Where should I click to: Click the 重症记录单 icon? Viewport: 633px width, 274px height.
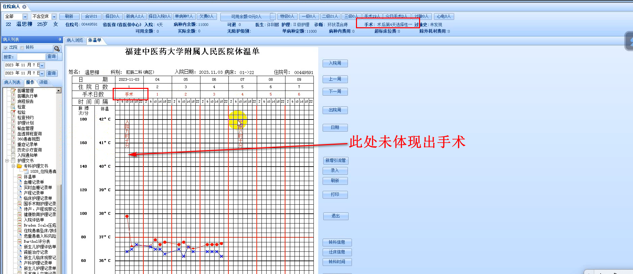click(x=13, y=144)
